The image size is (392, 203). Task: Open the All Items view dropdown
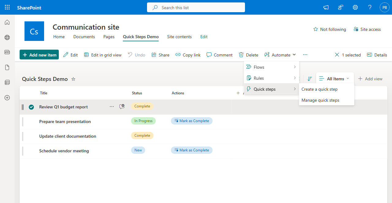point(334,79)
